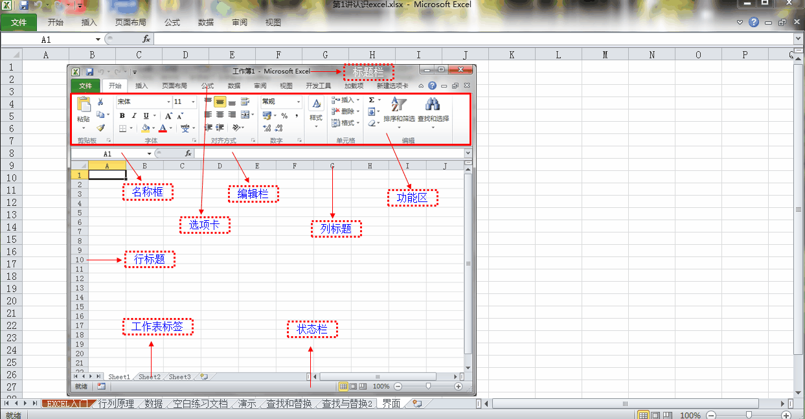805x419 pixels.
Task: Click comma style icon in embedded Excel ribbon
Action: click(x=297, y=115)
